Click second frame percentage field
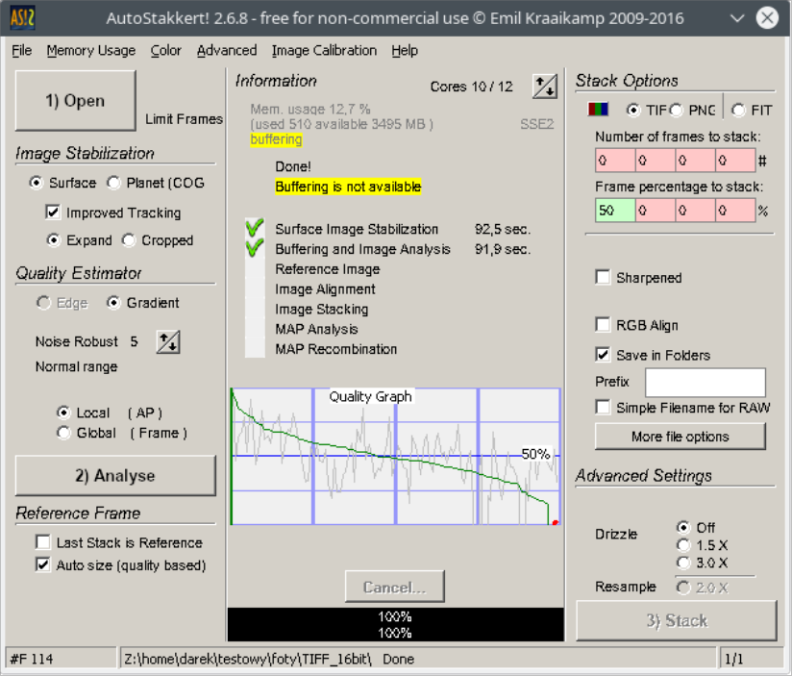This screenshot has height=676, width=792. (x=656, y=211)
